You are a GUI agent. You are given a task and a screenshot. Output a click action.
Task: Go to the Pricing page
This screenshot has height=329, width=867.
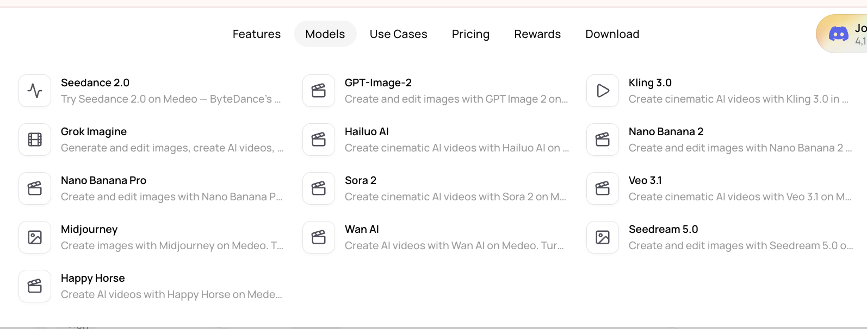pos(470,34)
